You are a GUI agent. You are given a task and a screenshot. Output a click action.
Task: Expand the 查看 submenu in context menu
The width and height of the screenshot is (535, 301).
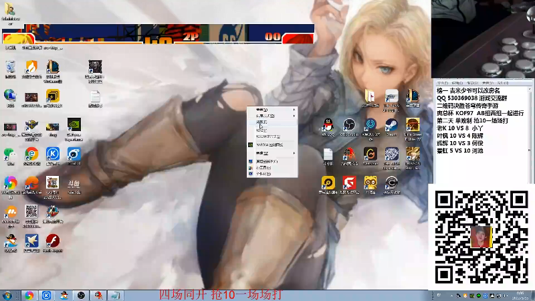pos(272,110)
